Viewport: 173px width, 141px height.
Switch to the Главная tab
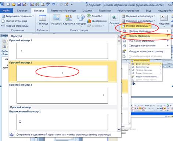22,11
